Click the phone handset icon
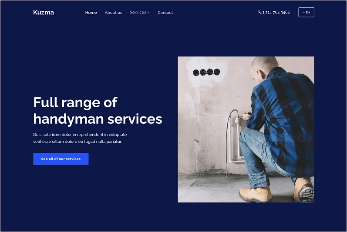The width and height of the screenshot is (347, 232). (x=260, y=12)
